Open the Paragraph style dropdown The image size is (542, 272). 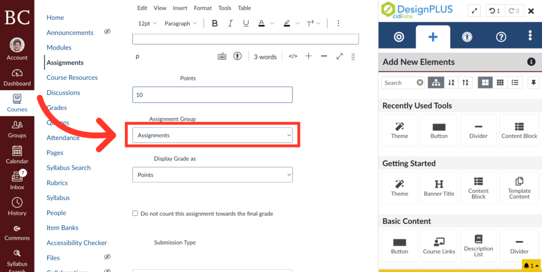click(x=181, y=23)
